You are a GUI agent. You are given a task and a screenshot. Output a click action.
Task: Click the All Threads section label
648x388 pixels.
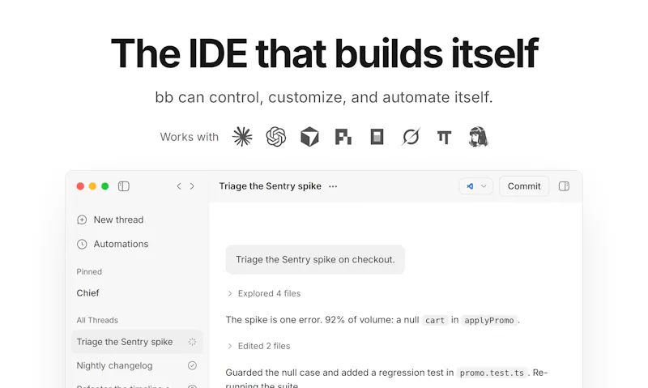pos(97,320)
